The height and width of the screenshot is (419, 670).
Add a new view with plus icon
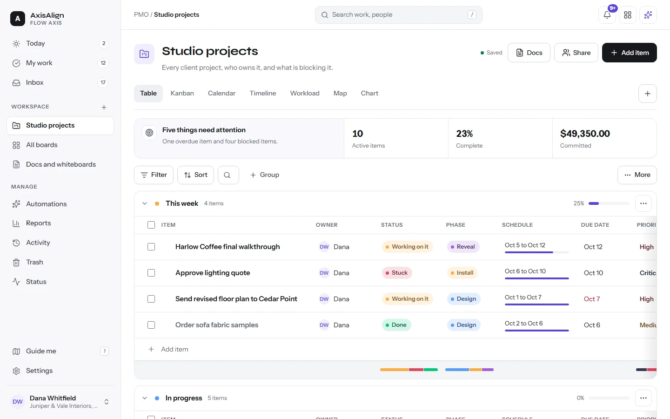coord(648,94)
